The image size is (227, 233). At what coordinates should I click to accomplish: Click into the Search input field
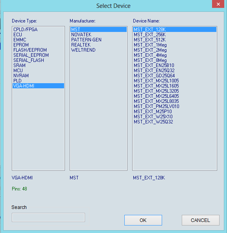(48, 217)
